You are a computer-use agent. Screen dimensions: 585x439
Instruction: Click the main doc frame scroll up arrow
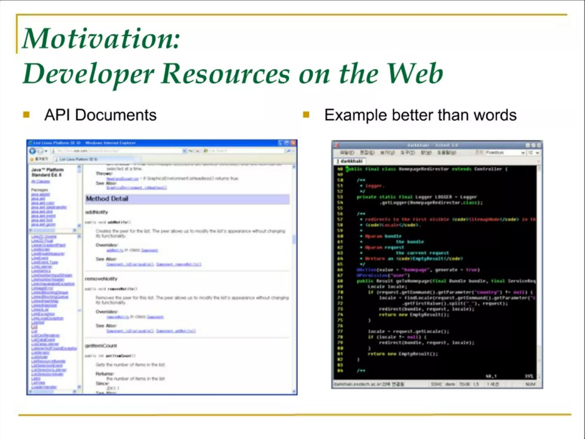pyautogui.click(x=294, y=167)
